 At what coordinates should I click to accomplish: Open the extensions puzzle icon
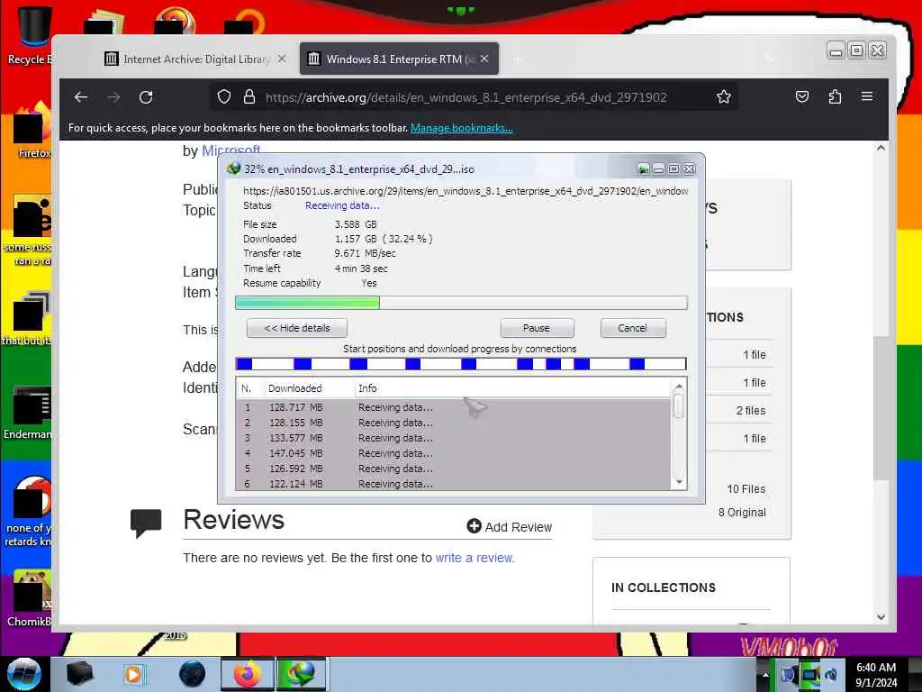(835, 96)
